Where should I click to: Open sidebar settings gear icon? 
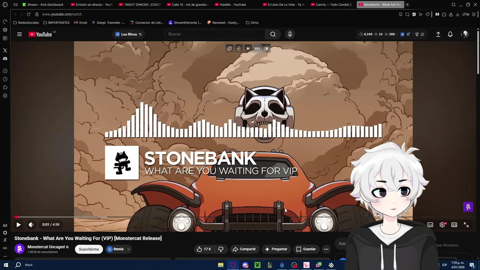click(x=5, y=96)
